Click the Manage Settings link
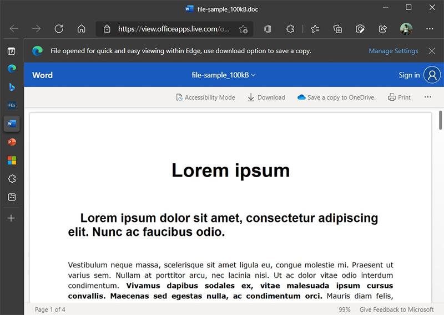The height and width of the screenshot is (315, 444). pyautogui.click(x=393, y=51)
